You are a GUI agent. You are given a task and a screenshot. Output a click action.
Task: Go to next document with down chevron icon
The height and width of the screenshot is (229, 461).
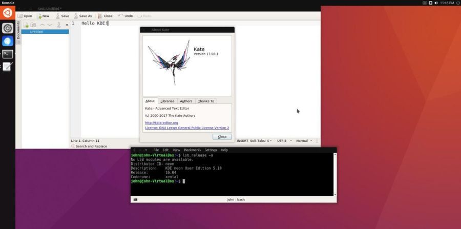click(x=50, y=25)
